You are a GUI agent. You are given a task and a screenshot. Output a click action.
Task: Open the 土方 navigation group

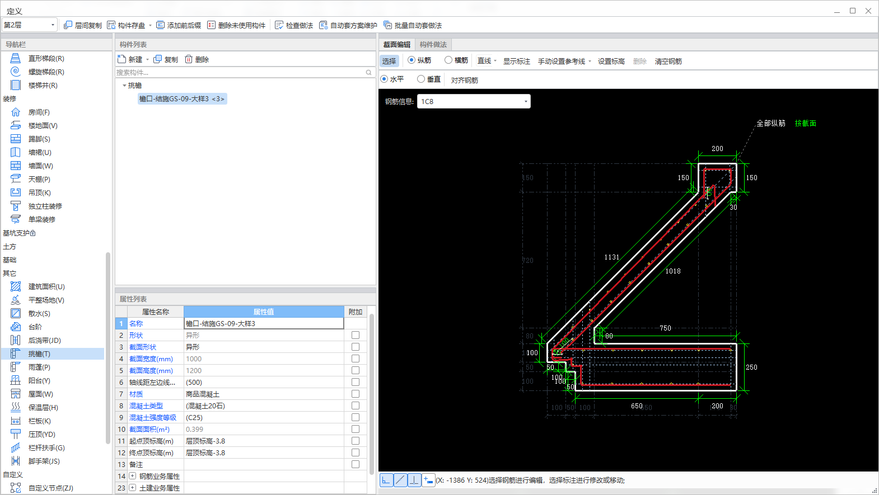[x=10, y=246]
